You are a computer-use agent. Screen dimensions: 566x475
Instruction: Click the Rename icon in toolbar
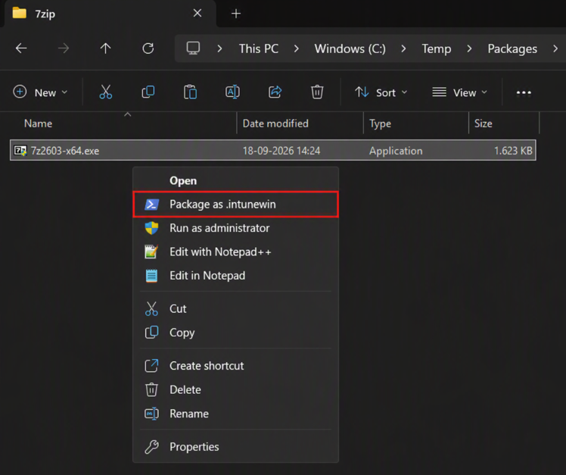pyautogui.click(x=232, y=92)
